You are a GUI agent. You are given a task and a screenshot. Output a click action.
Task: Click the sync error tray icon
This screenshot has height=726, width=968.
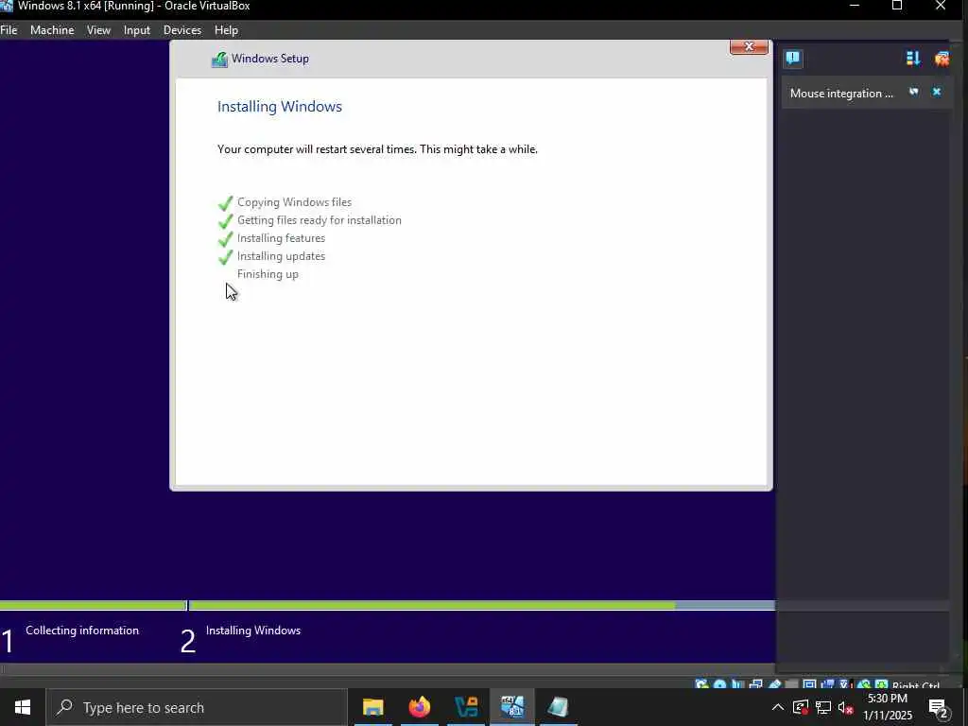tap(801, 707)
